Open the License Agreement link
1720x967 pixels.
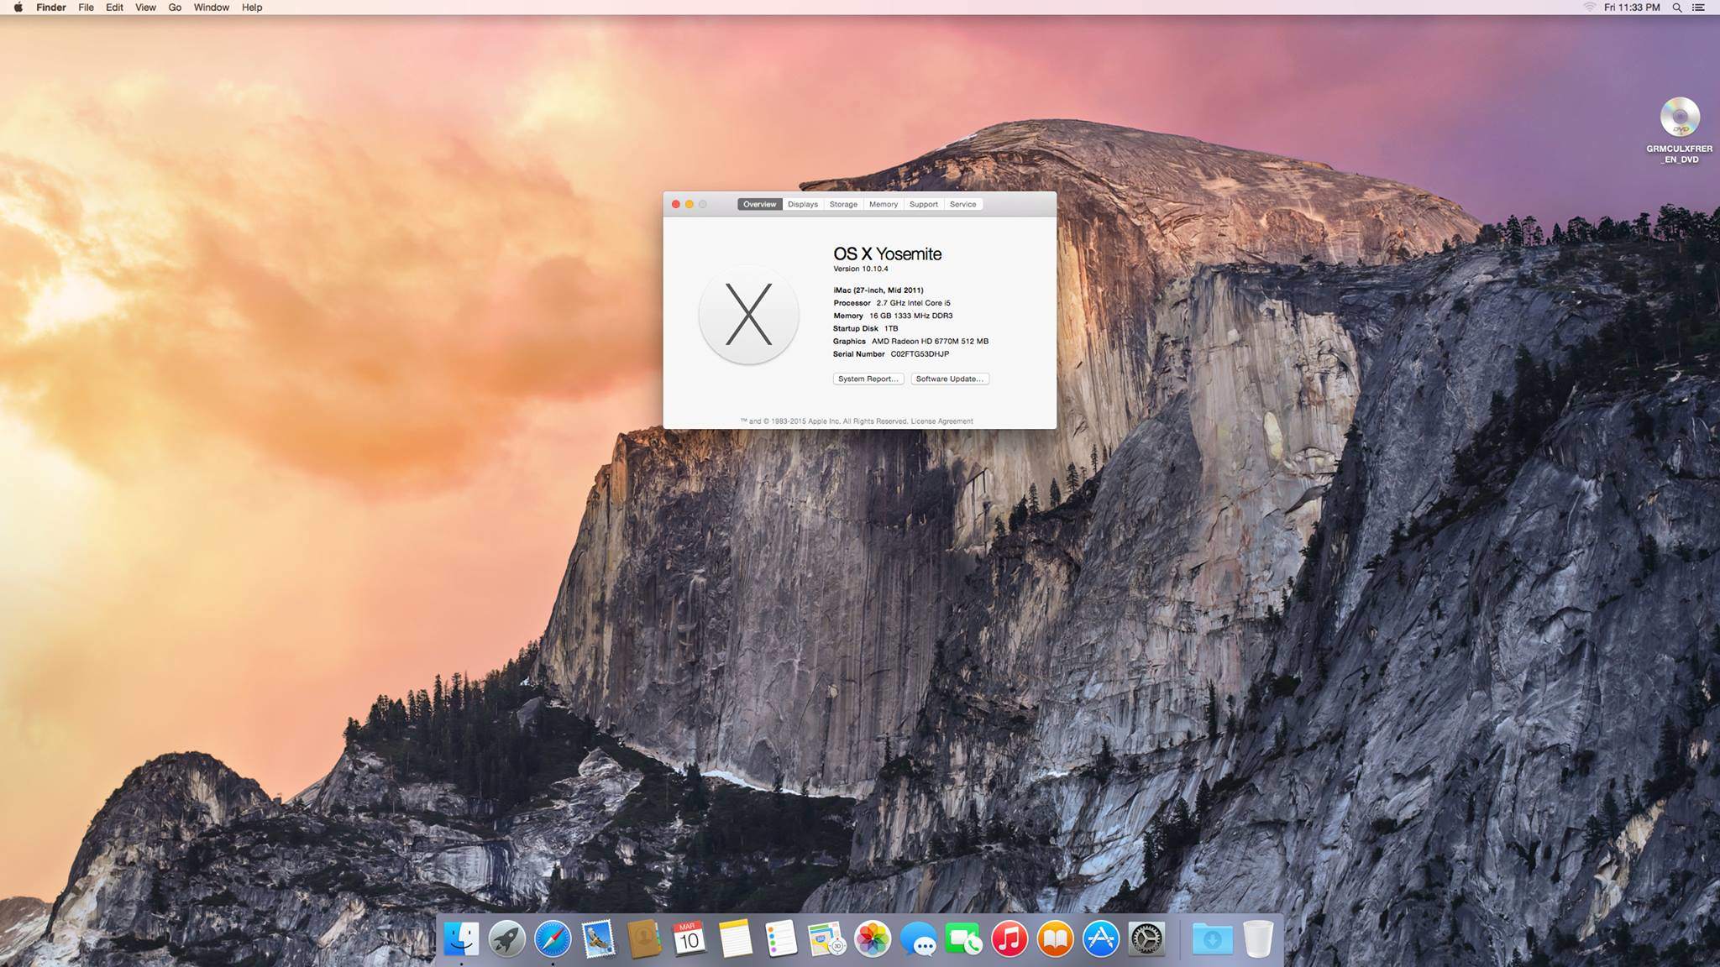click(941, 421)
